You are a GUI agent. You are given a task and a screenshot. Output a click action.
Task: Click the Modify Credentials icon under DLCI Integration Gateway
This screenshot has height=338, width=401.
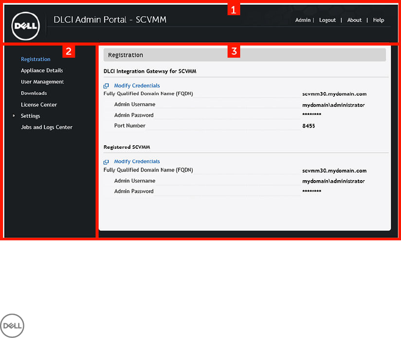coord(106,86)
